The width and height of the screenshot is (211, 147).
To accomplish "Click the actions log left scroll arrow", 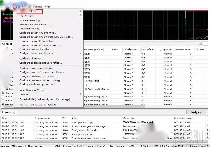I will [x=2, y=141].
